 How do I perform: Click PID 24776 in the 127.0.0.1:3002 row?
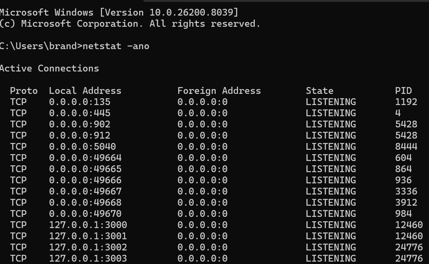[409, 247]
